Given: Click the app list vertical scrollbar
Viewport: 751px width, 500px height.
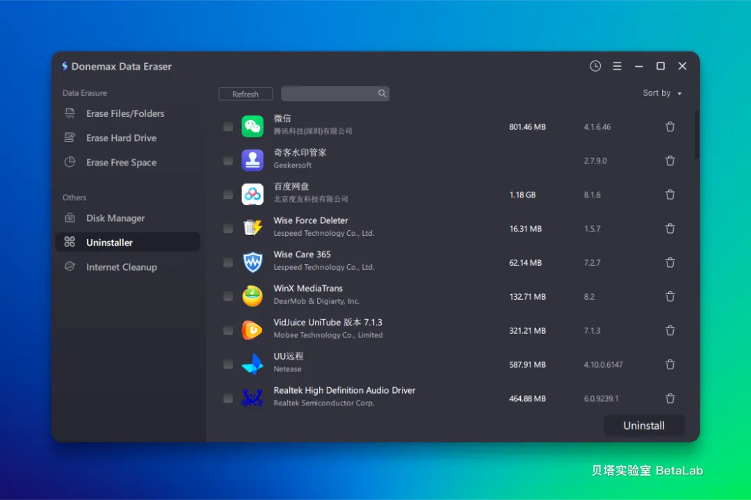Looking at the screenshot, I should (696, 134).
